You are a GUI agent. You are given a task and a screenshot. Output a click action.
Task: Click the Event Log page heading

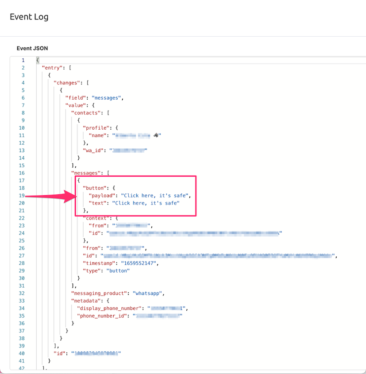29,16
